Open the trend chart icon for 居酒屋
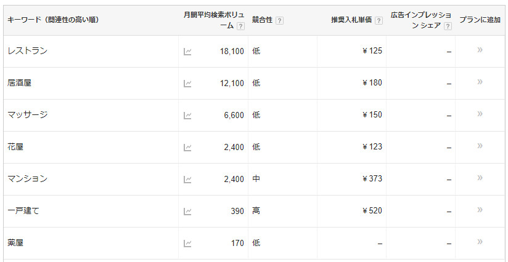Viewport: 508px width, 262px height. point(187,83)
